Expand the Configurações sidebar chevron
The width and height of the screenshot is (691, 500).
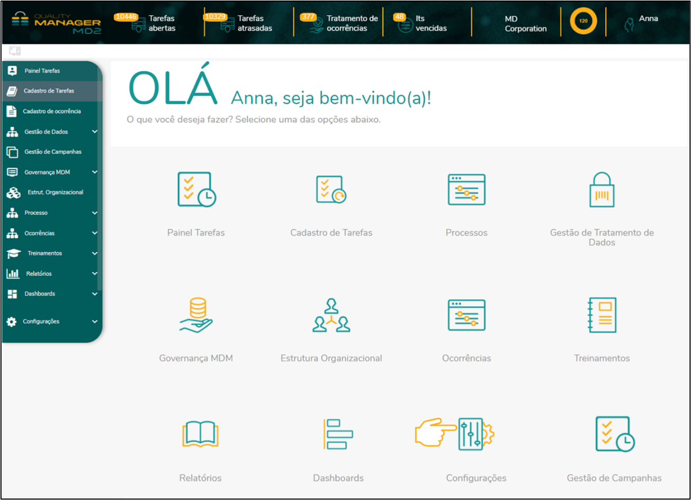click(94, 322)
